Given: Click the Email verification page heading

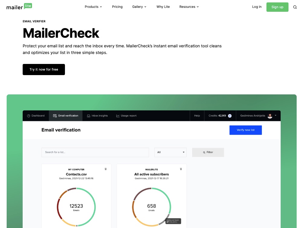Looking at the screenshot, I should pyautogui.click(x=61, y=130).
